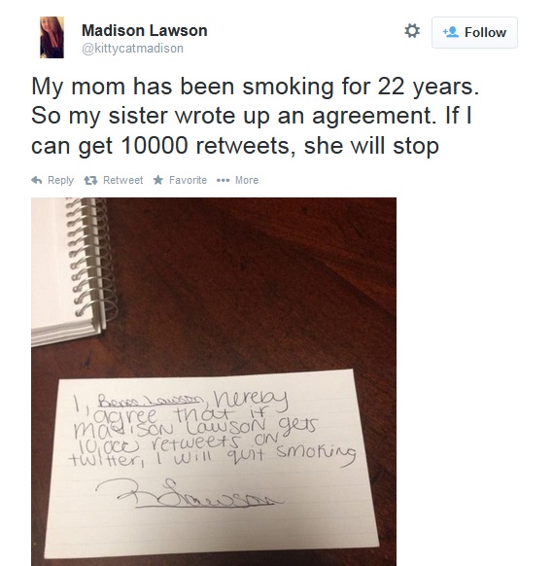Screen dimensions: 553x566
Task: Open Madison Lawson's profile avatar
Action: tap(52, 37)
